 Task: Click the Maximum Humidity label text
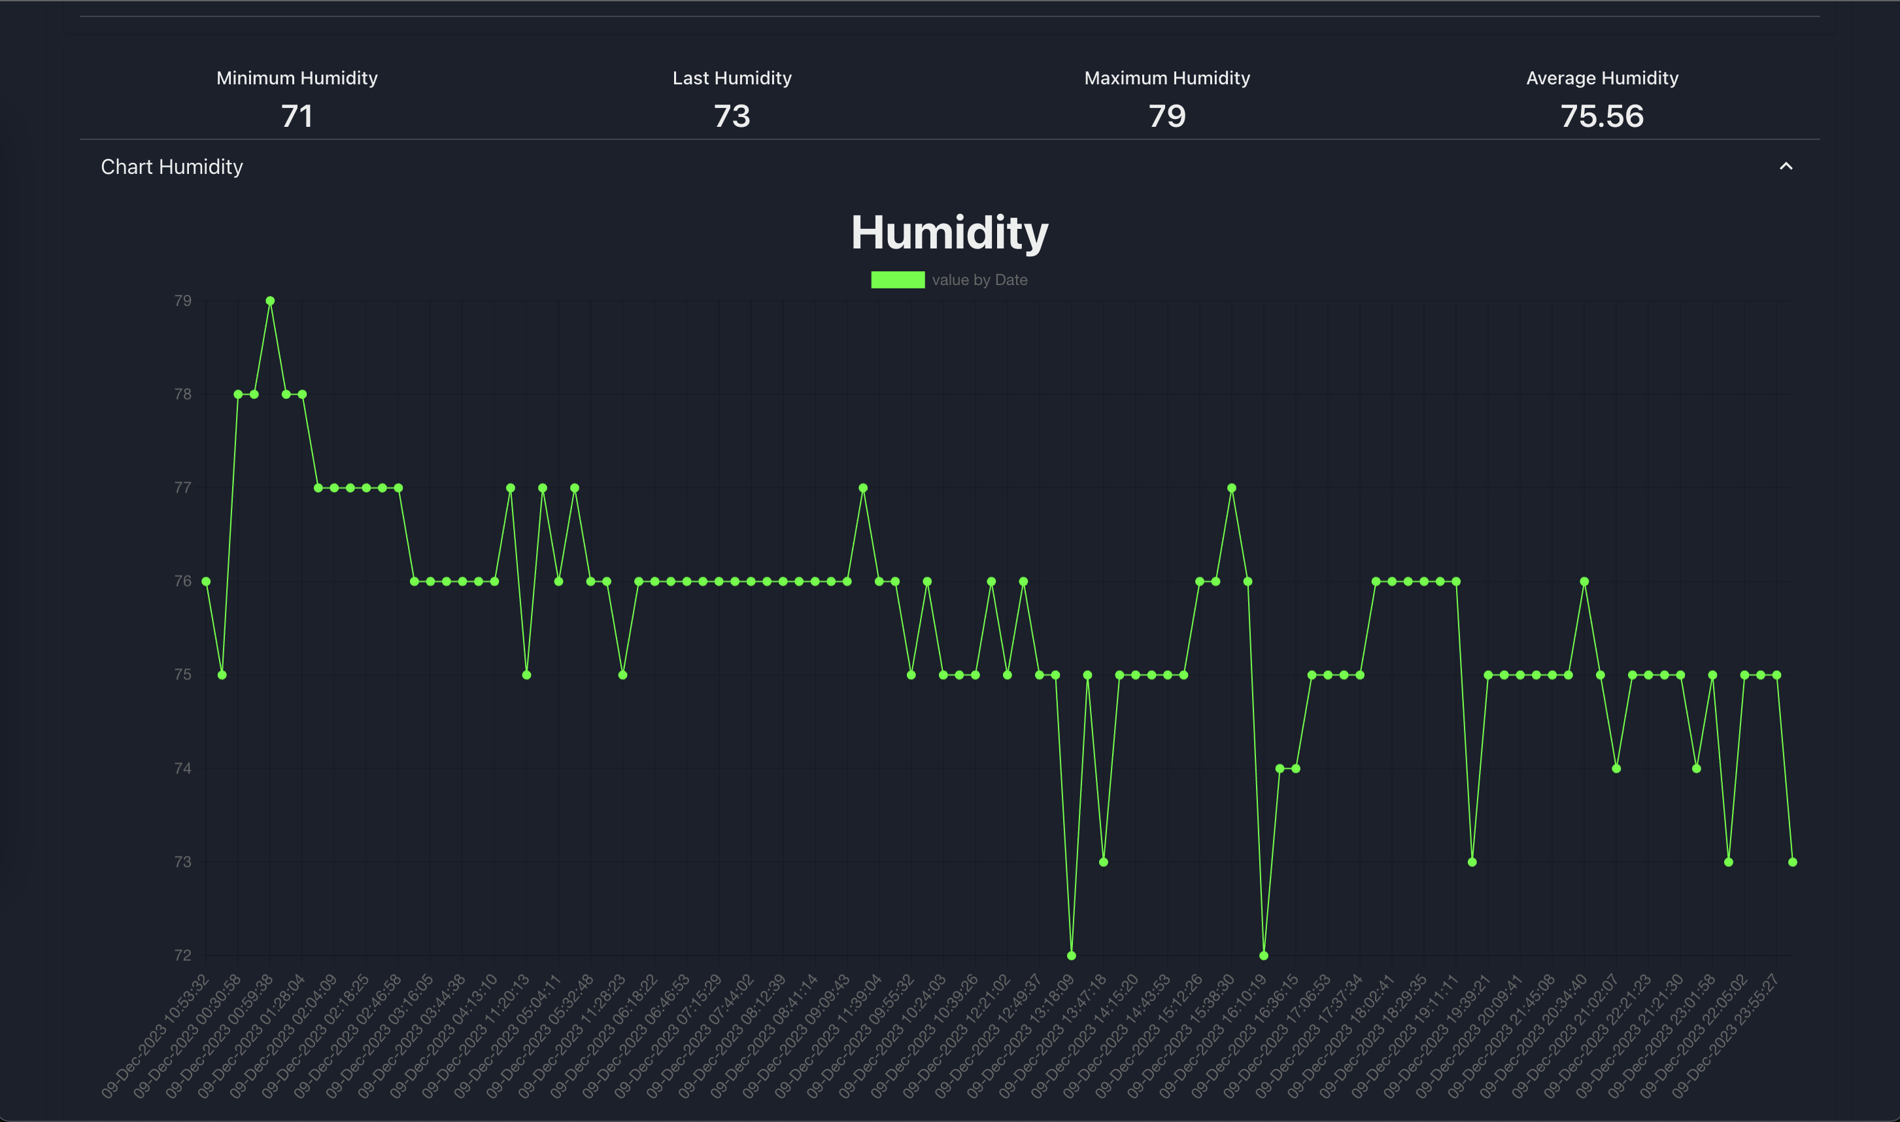[1166, 78]
